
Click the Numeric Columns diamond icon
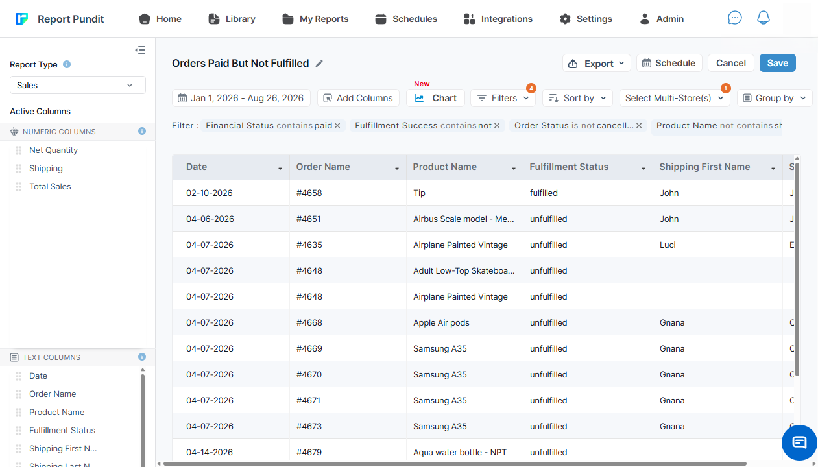point(14,132)
